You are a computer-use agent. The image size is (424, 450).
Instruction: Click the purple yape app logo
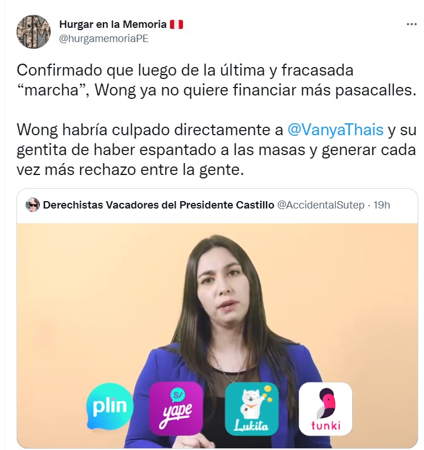[x=176, y=409]
